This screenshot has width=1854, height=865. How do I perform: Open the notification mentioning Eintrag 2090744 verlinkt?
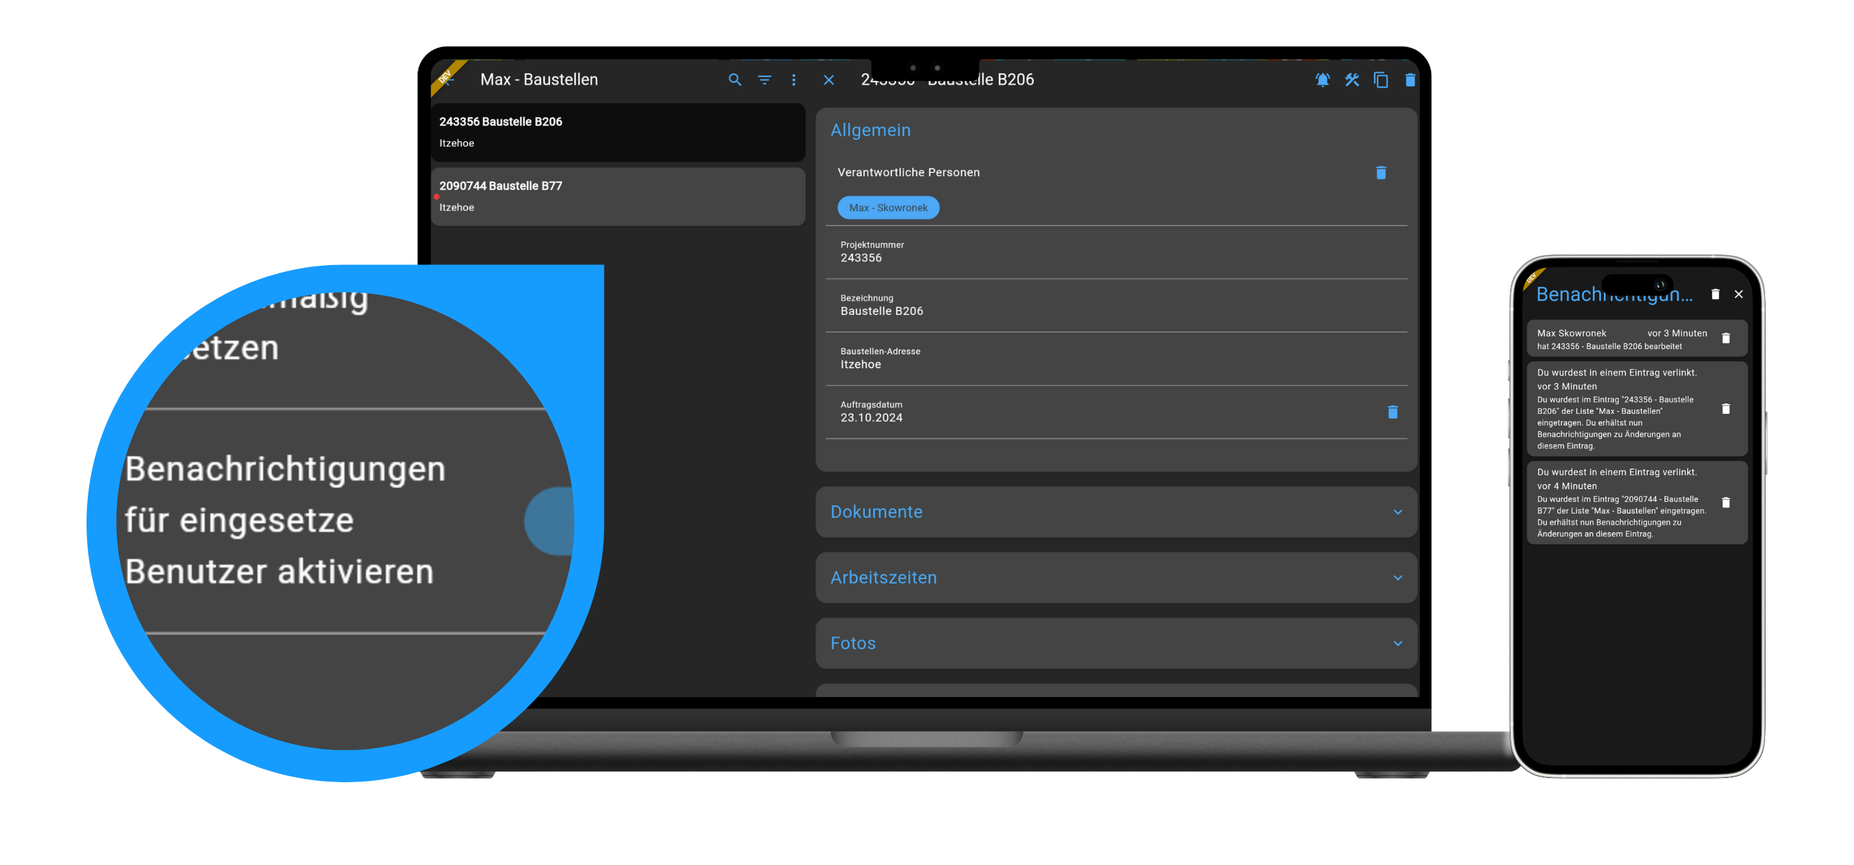click(1636, 502)
